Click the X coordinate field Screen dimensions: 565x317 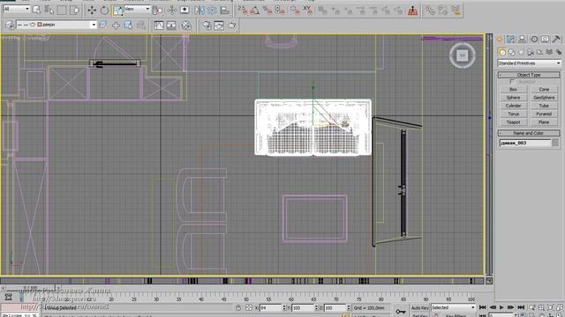tap(270, 308)
